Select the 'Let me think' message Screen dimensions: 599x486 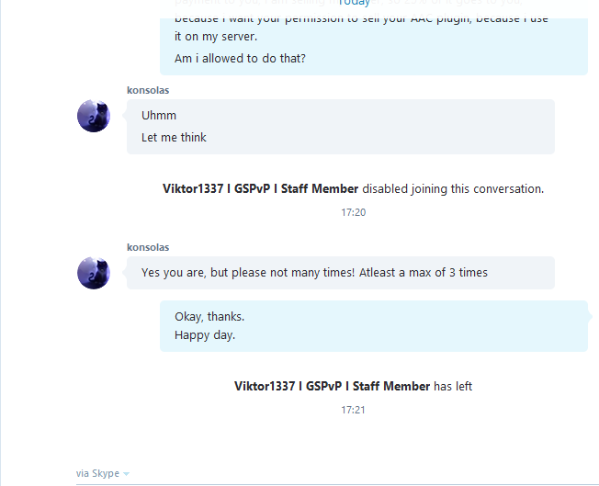point(174,138)
